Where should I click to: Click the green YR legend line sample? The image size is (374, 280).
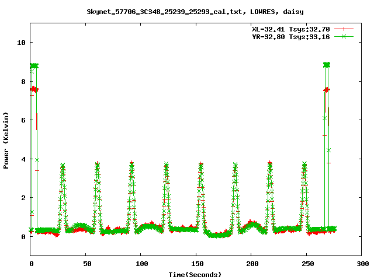345,36
